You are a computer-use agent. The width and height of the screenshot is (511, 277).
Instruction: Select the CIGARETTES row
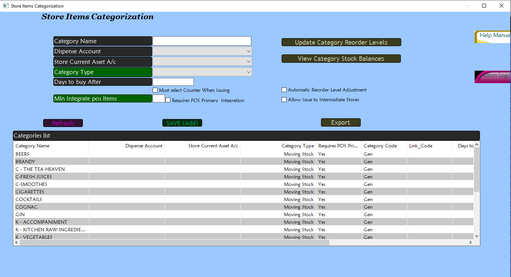coord(243,192)
